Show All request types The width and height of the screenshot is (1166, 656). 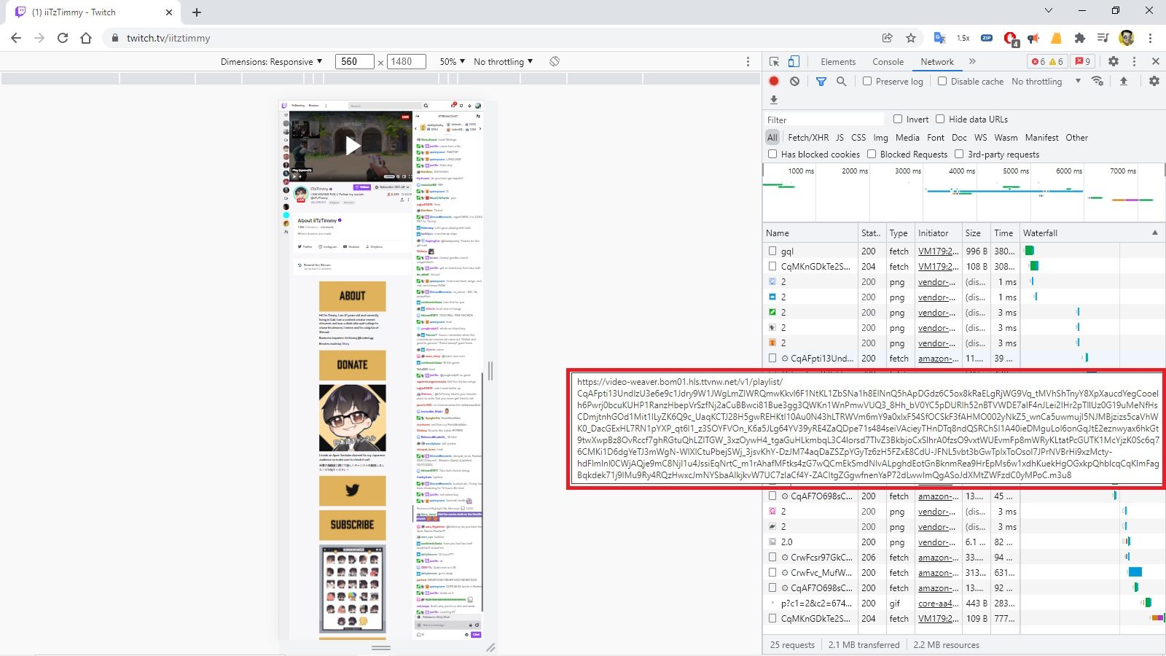click(772, 137)
